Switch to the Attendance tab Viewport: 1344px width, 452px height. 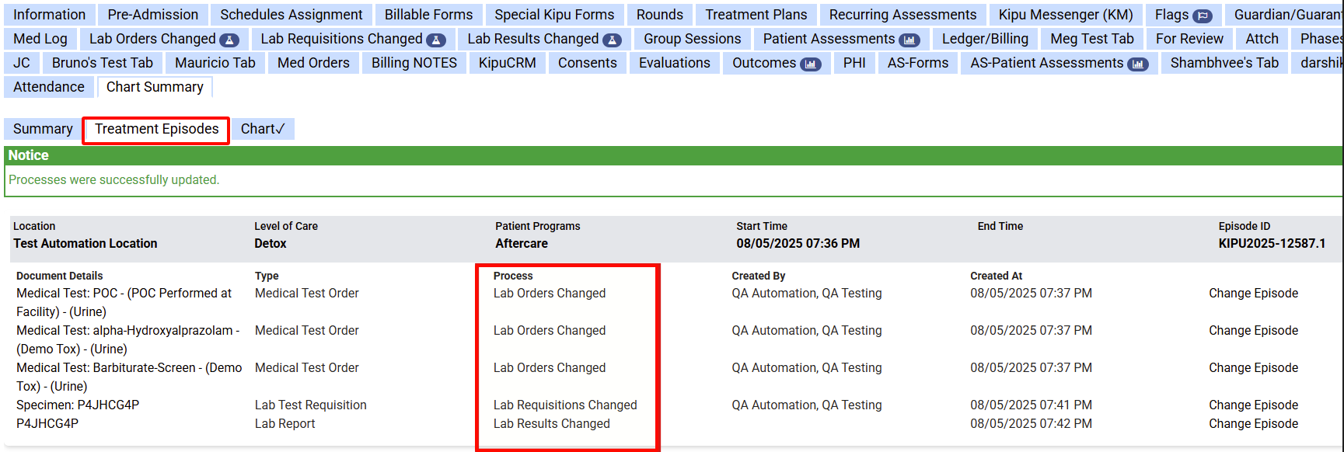pyautogui.click(x=49, y=87)
